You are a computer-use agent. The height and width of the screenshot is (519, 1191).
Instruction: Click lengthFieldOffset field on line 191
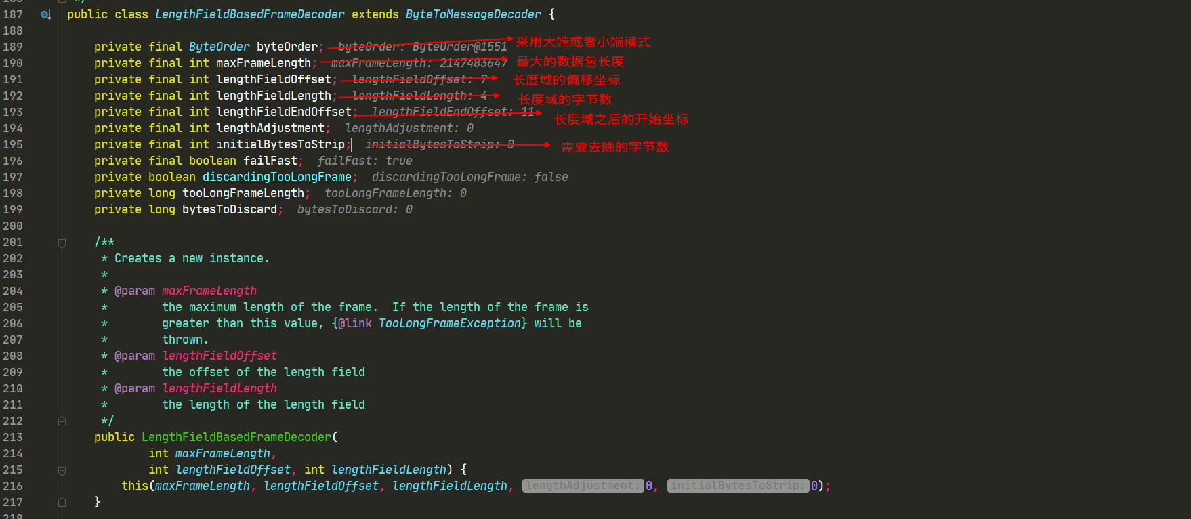(x=274, y=79)
